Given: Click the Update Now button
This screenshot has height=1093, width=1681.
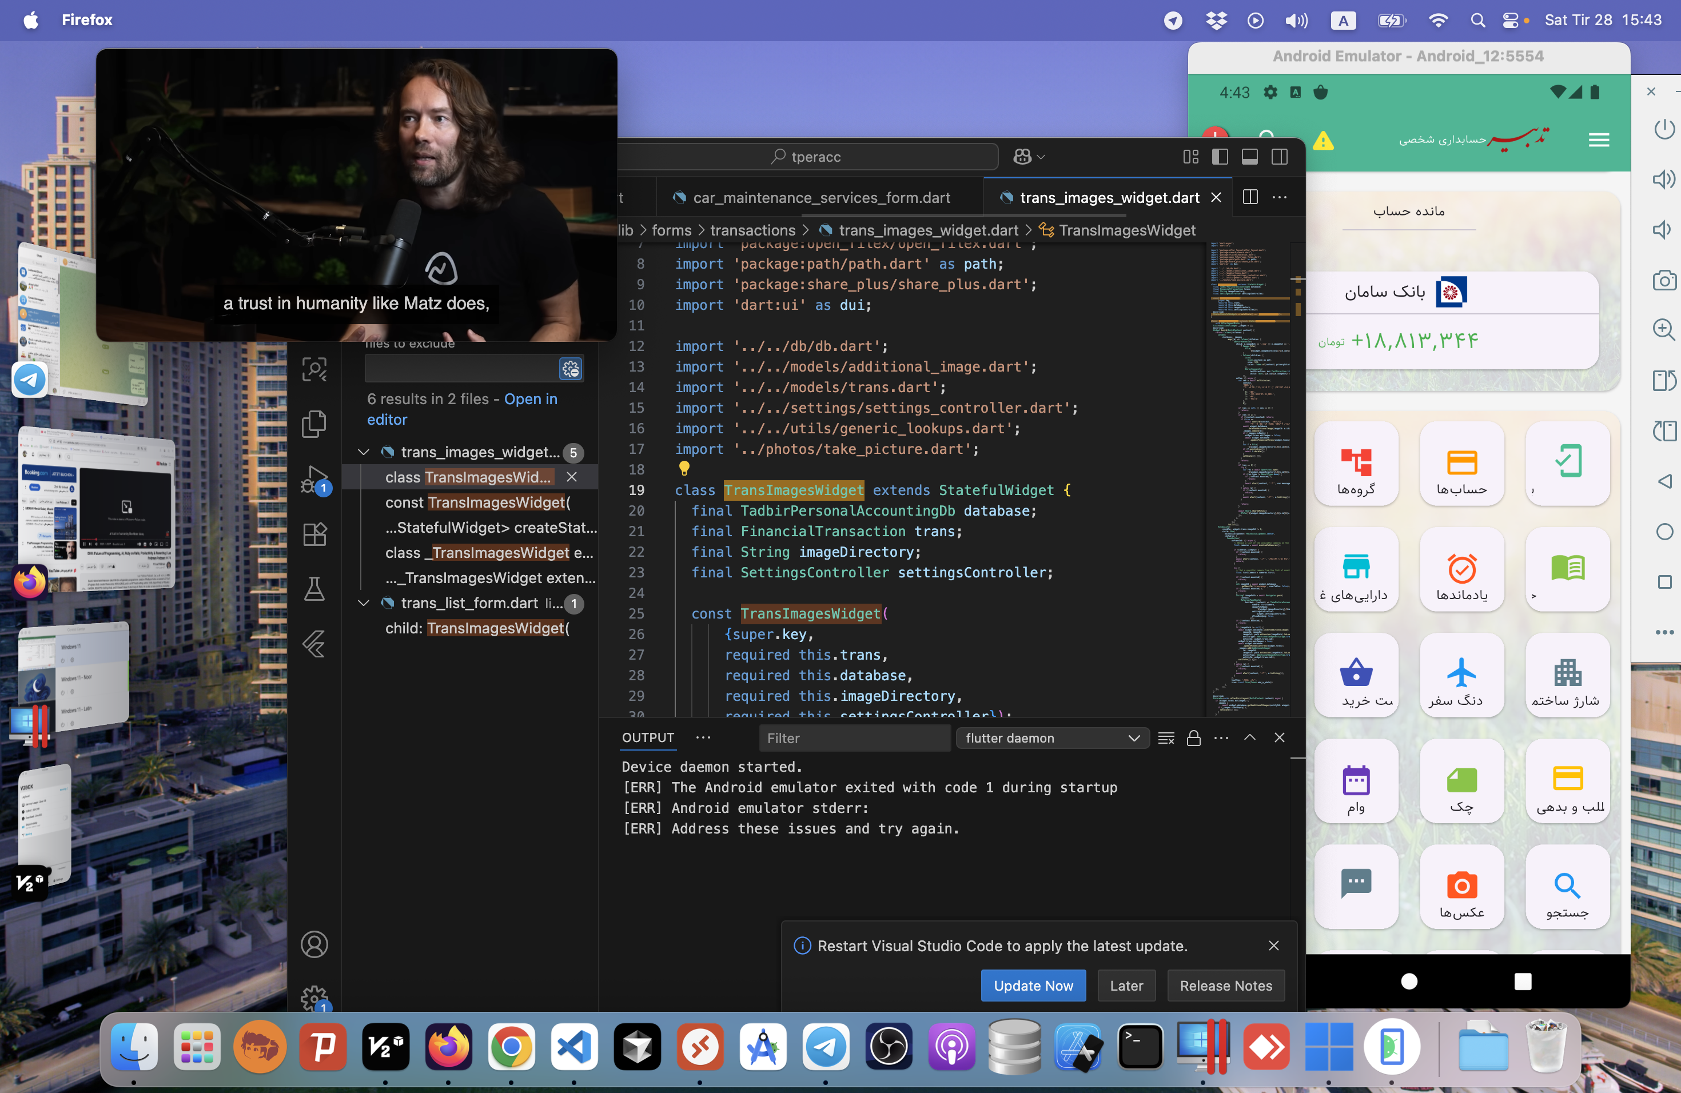Looking at the screenshot, I should (x=1033, y=986).
